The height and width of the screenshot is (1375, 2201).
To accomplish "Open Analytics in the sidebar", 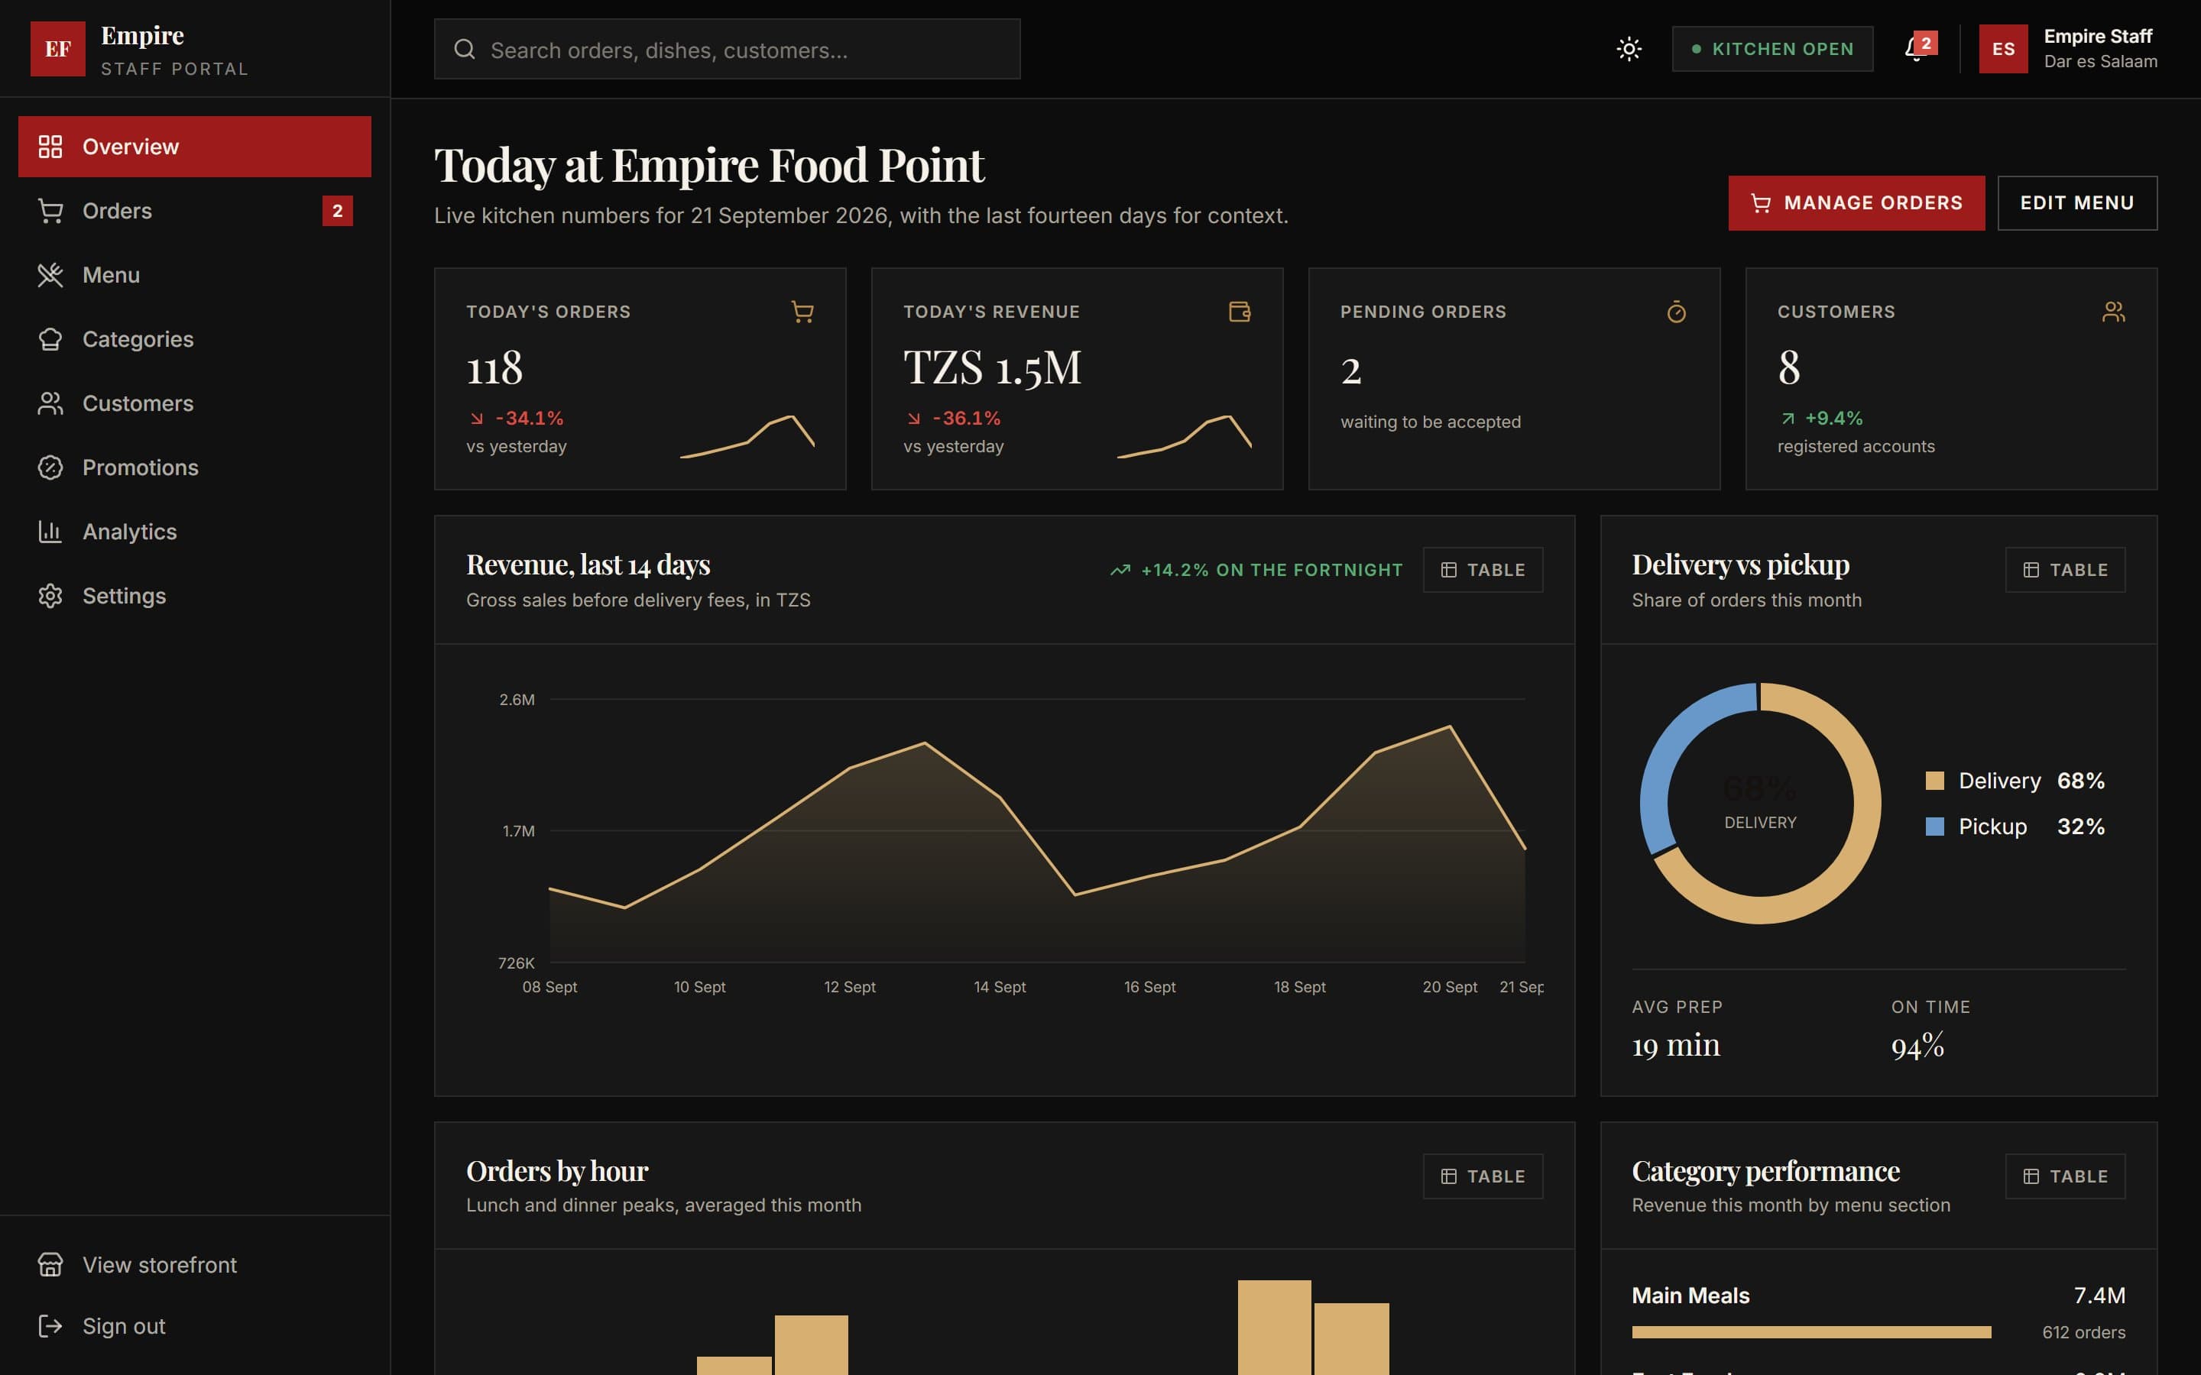I will pos(195,531).
